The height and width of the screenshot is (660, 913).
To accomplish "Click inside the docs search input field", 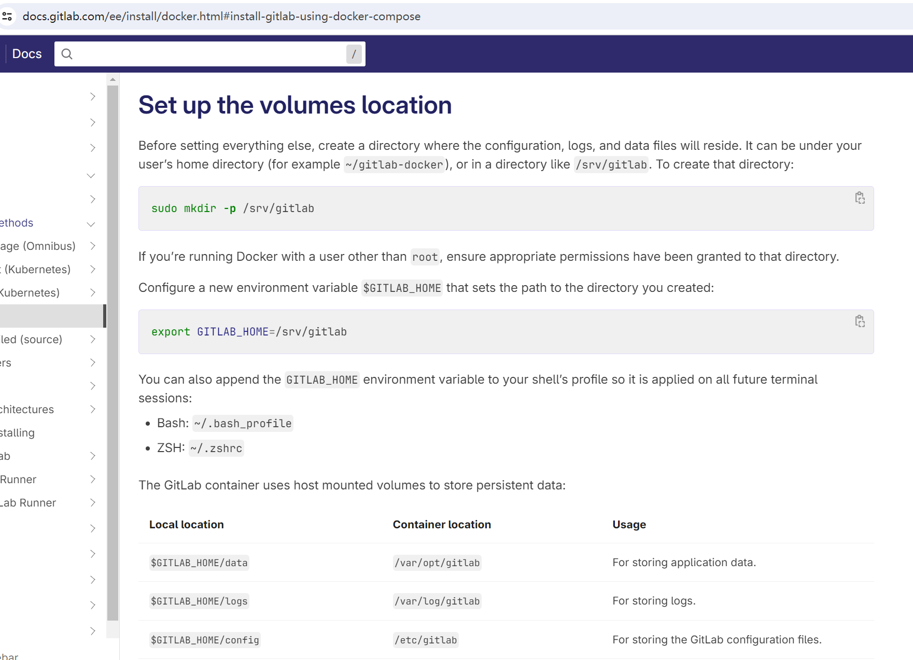I will 207,53.
